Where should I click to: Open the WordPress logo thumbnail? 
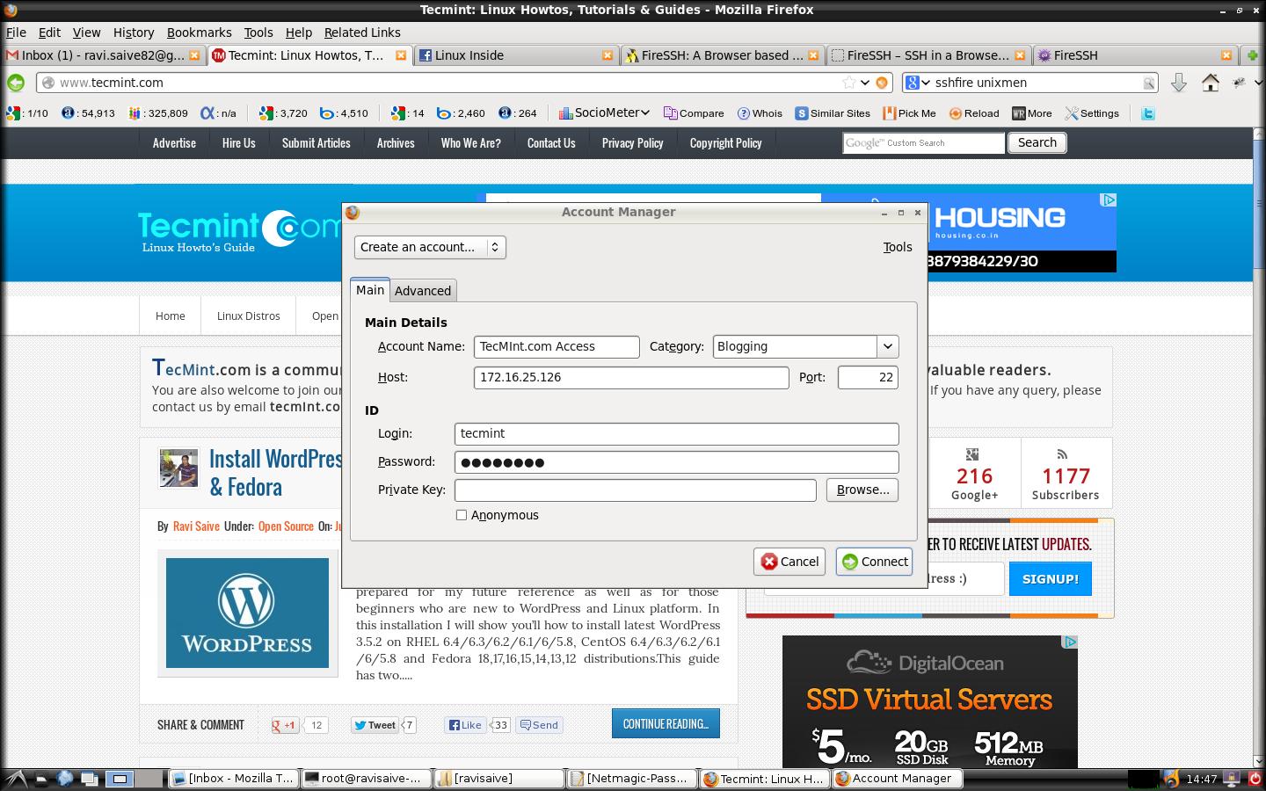pyautogui.click(x=247, y=613)
